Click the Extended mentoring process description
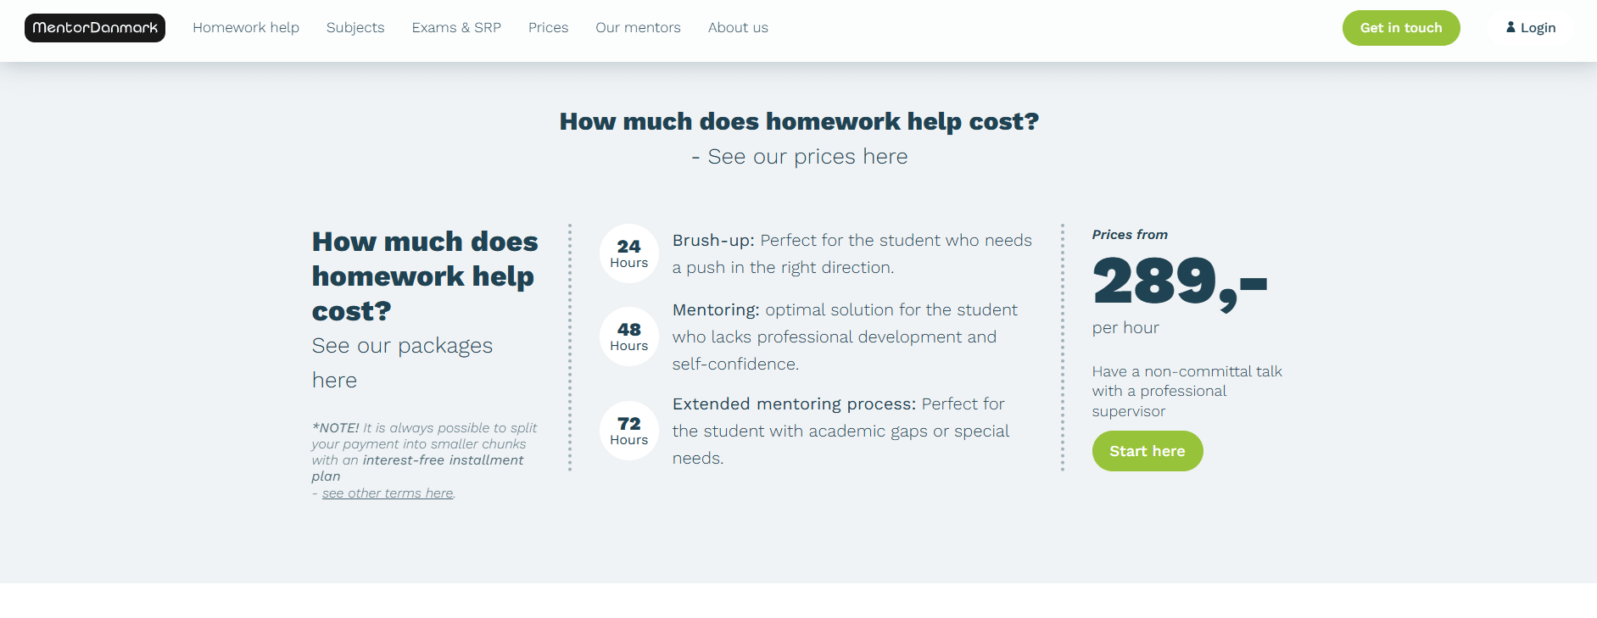The height and width of the screenshot is (618, 1597). 840,431
